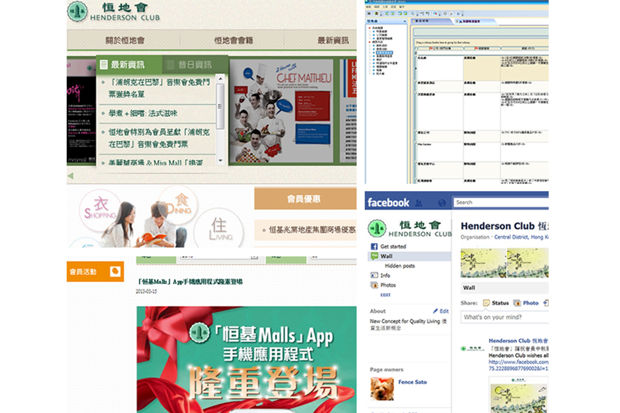Click the pencil Edit link beside About
The width and height of the screenshot is (620, 413).
coord(441,311)
